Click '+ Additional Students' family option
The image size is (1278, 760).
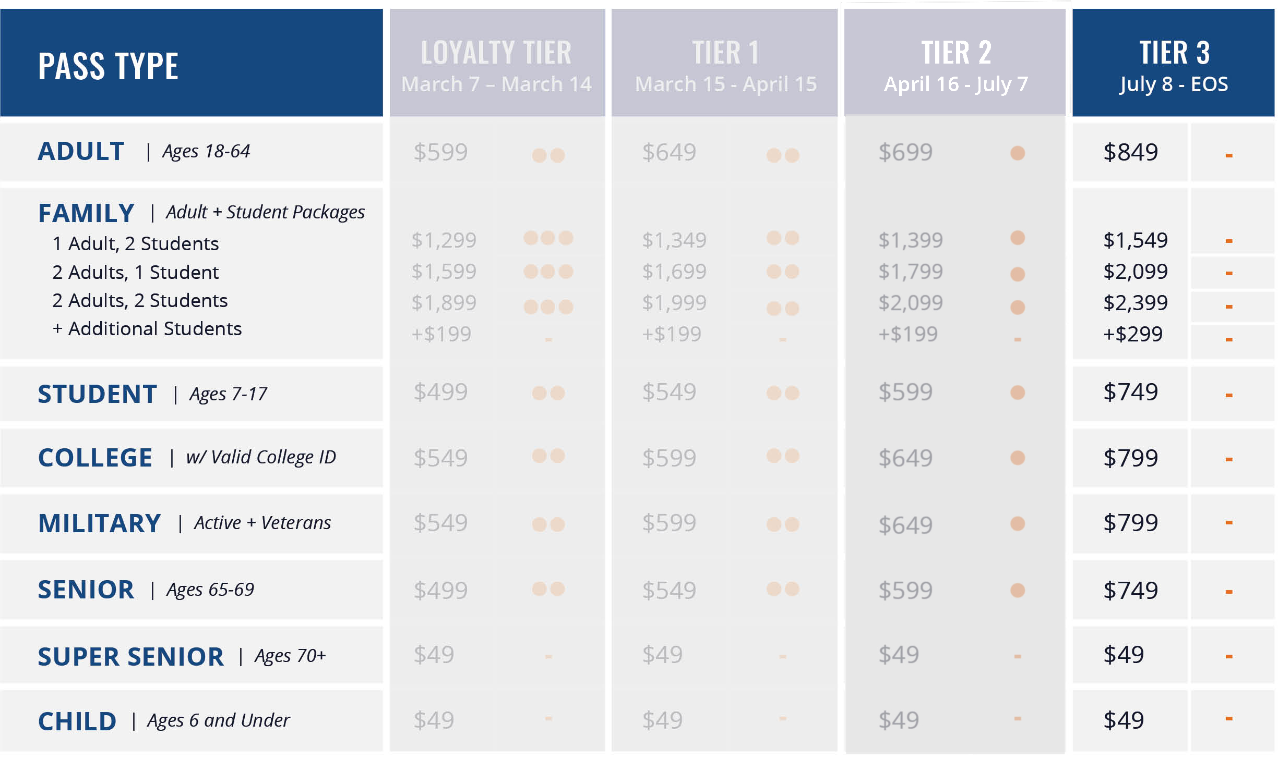[147, 329]
